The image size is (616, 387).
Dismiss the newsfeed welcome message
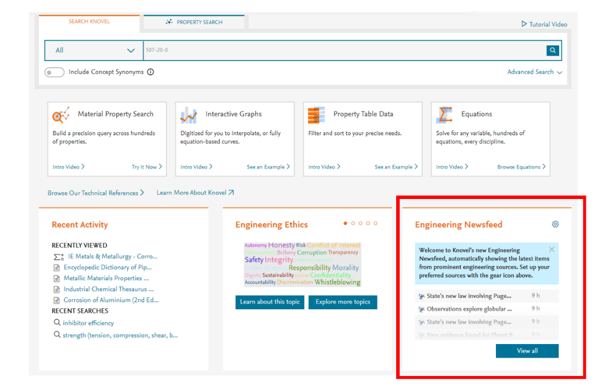point(552,249)
